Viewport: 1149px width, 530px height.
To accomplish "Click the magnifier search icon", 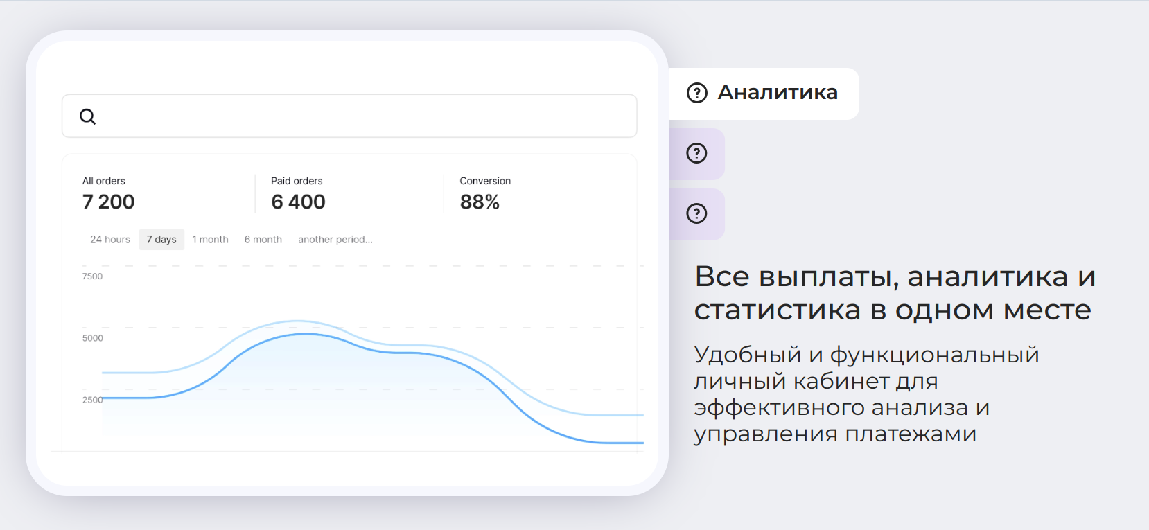I will [87, 116].
